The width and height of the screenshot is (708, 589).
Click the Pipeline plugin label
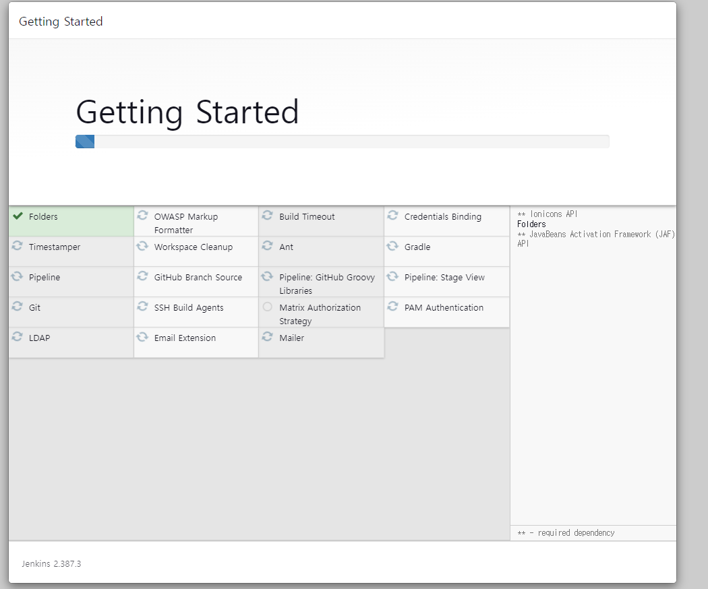pyautogui.click(x=45, y=277)
